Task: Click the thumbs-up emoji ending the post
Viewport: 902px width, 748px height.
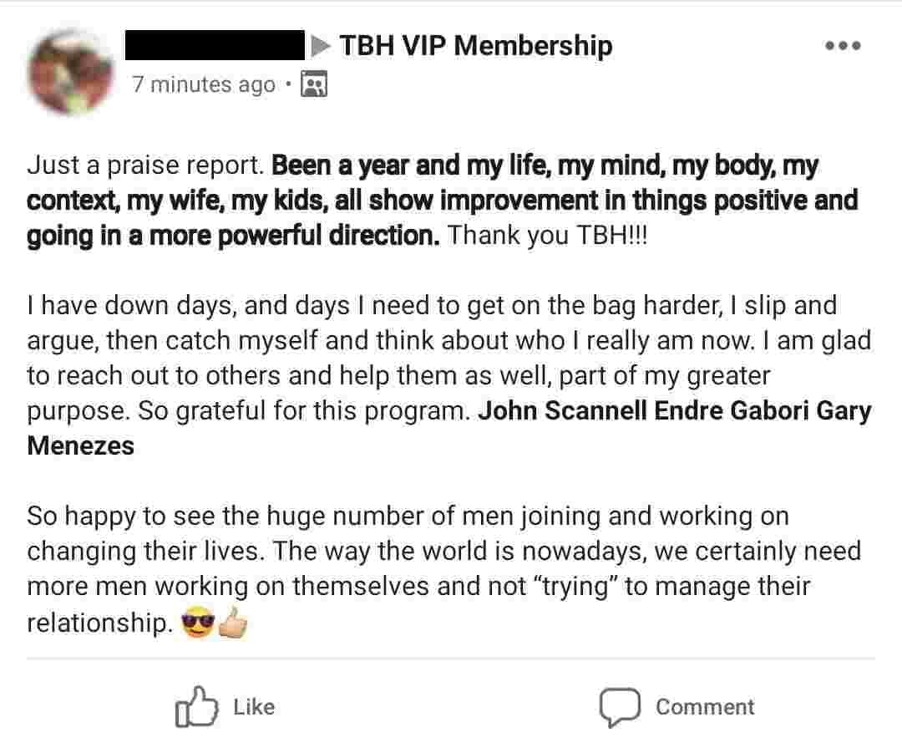Action: pyautogui.click(x=235, y=623)
